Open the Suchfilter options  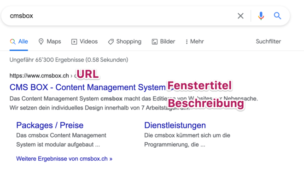269,41
